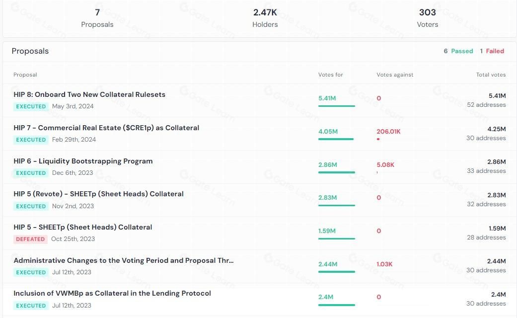
Task: Sort by the Votes against column header
Action: (395, 75)
